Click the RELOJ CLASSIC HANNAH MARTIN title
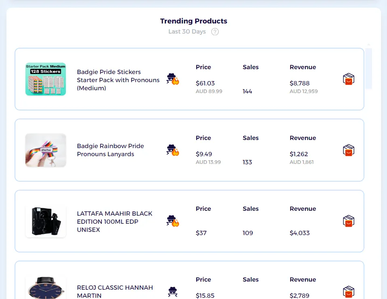The image size is (387, 299). pos(115,291)
